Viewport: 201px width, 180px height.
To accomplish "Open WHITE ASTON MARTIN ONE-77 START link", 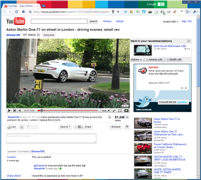I will [167, 171].
